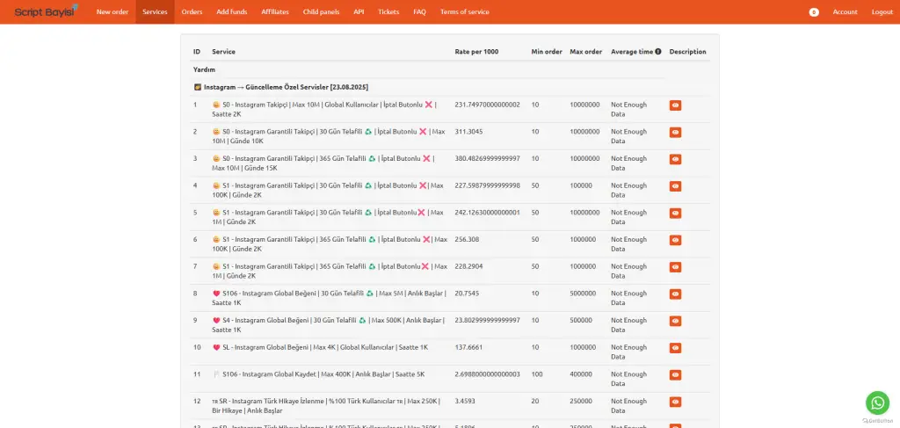The height and width of the screenshot is (428, 900).
Task: Click max order value 400000
Action: click(x=581, y=374)
